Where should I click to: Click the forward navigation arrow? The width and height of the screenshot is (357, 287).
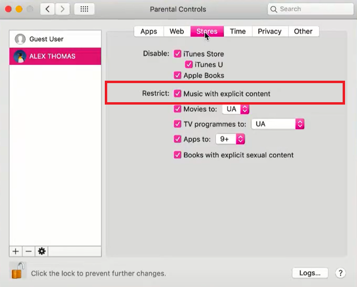click(x=62, y=9)
